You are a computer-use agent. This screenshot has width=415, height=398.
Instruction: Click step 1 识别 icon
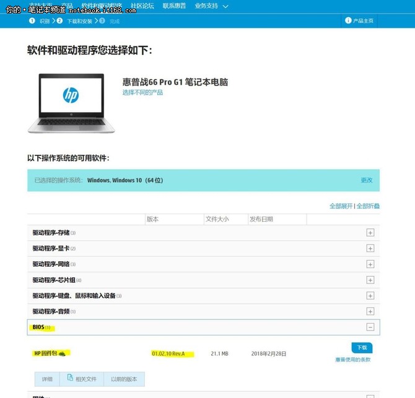click(x=32, y=20)
